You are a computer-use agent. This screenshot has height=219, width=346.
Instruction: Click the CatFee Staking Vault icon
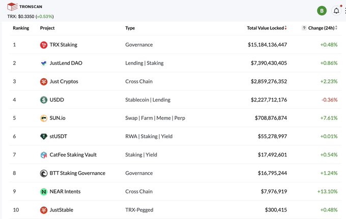click(44, 155)
